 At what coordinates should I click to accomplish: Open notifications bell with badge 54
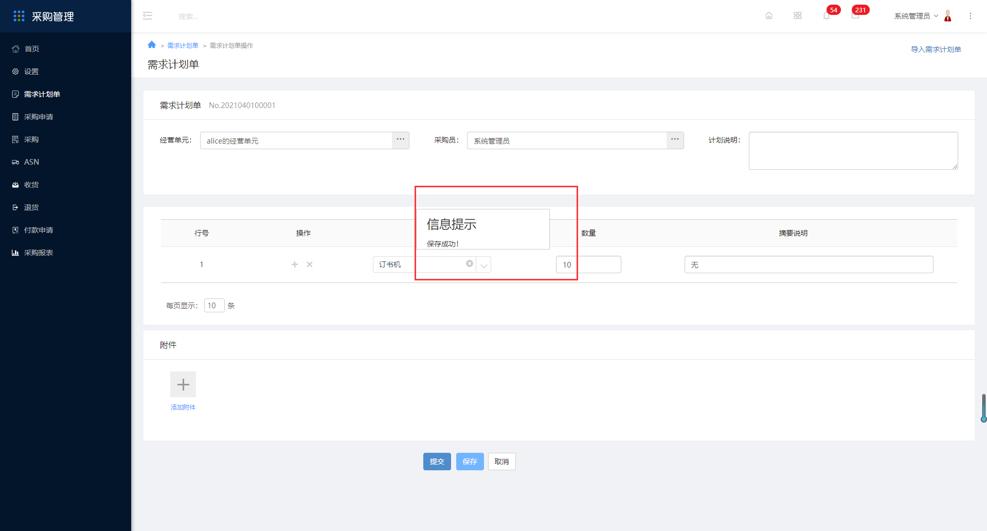click(x=827, y=16)
